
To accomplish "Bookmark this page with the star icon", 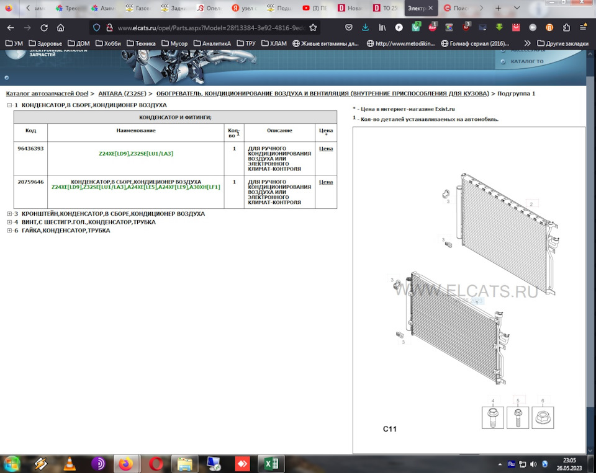I will click(x=313, y=28).
